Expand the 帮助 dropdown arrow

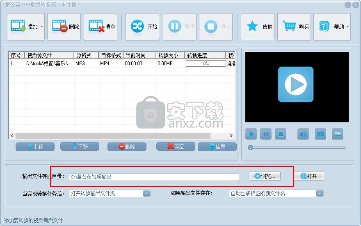[x=347, y=27]
